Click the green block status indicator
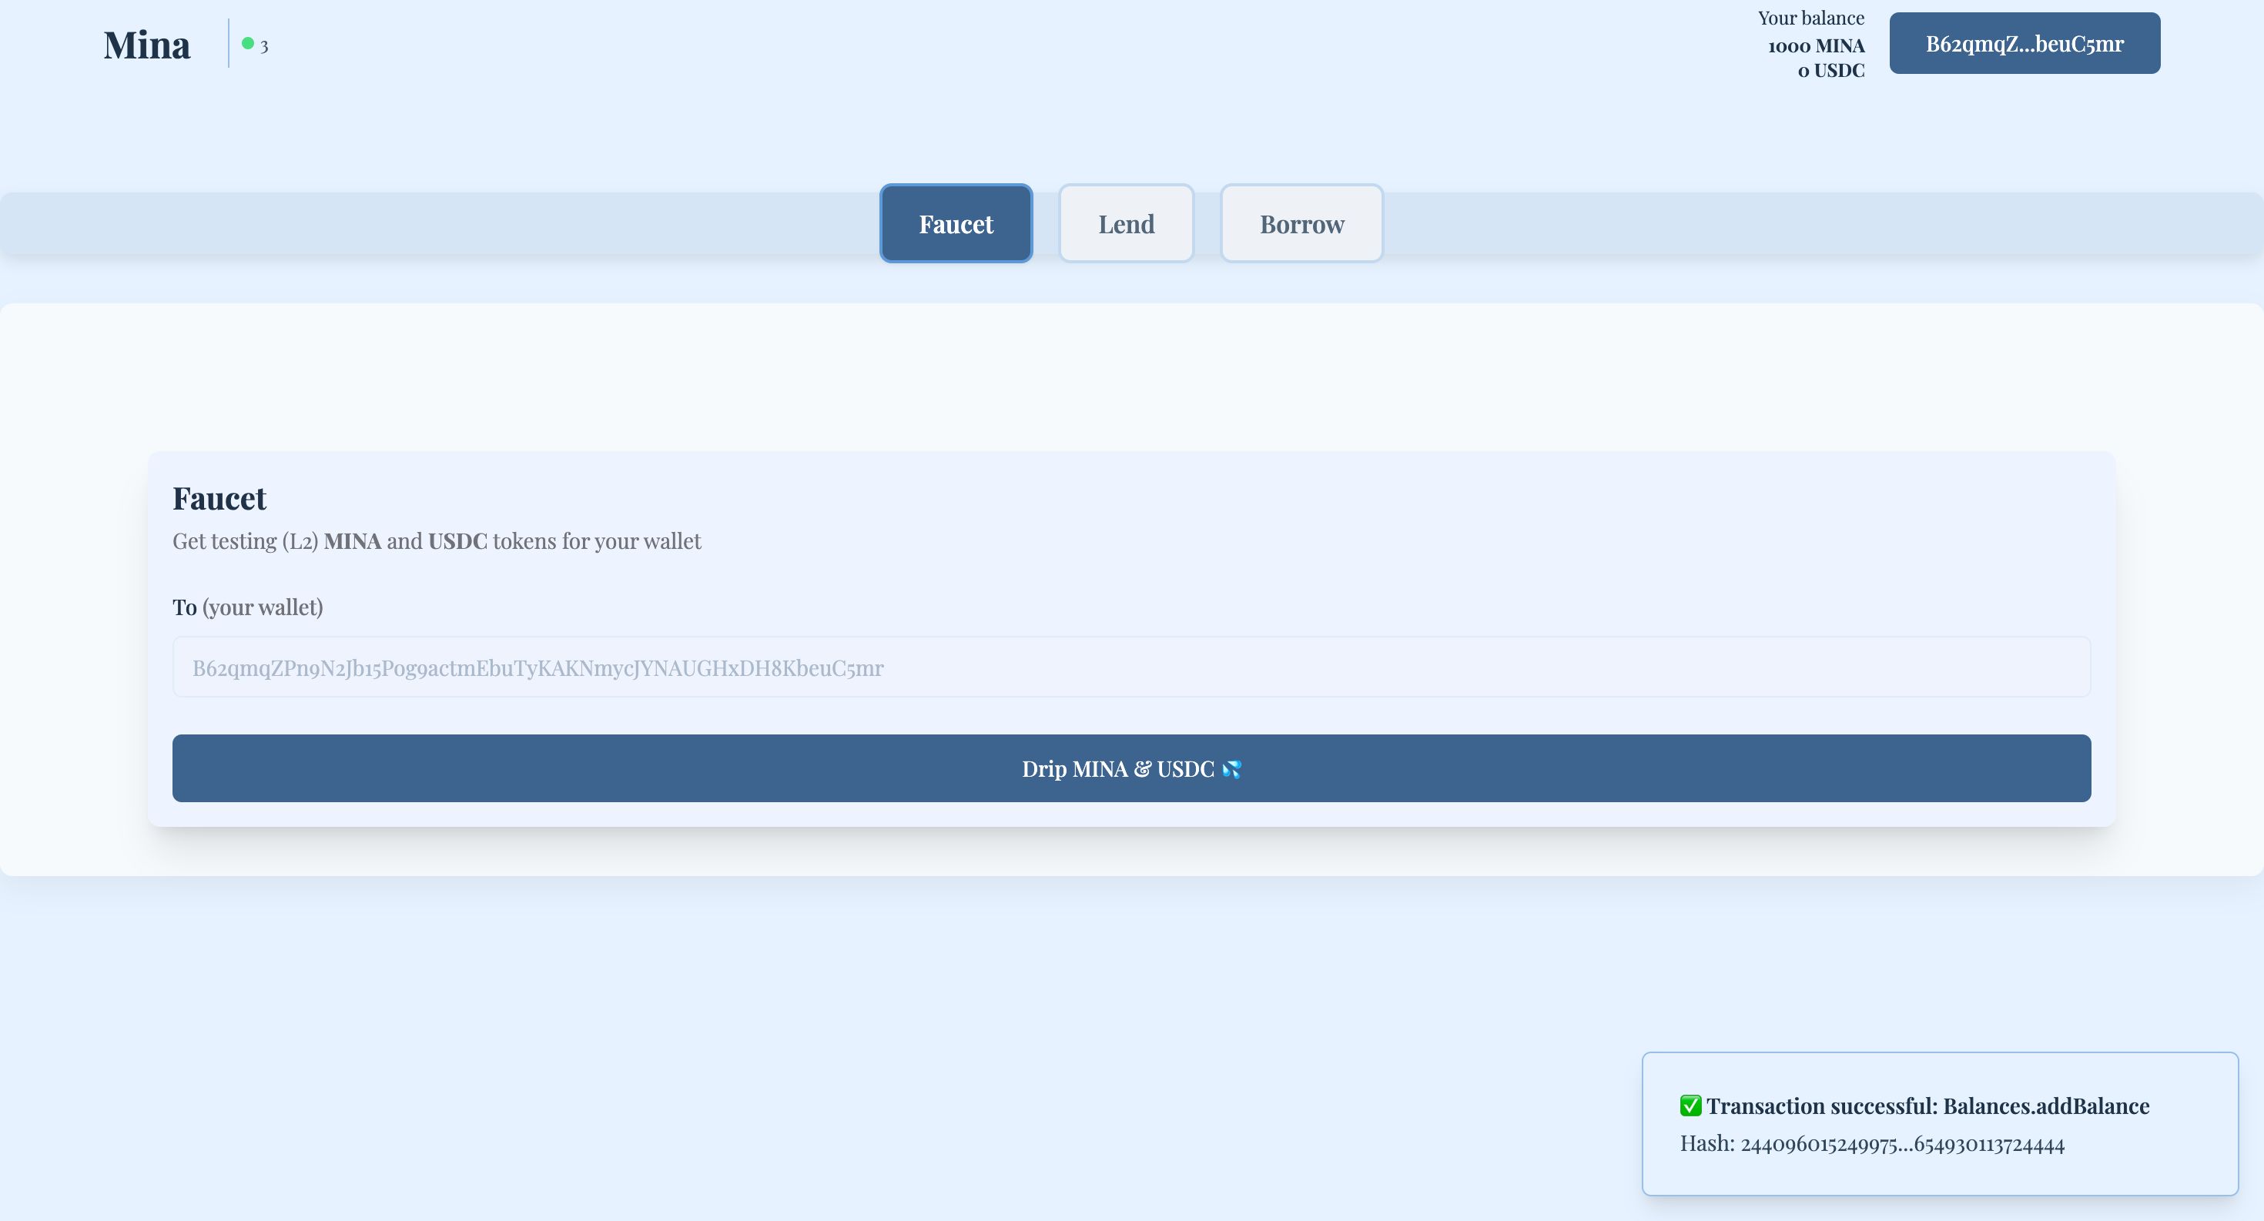Viewport: 2264px width, 1221px height. (x=248, y=43)
